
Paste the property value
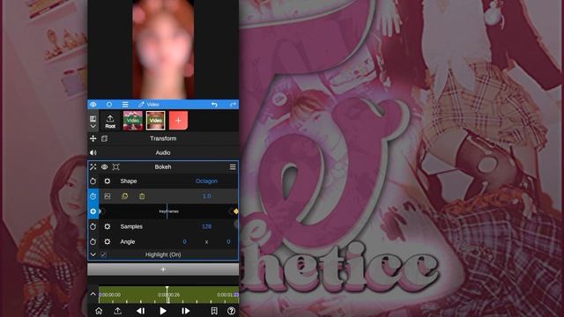[142, 196]
